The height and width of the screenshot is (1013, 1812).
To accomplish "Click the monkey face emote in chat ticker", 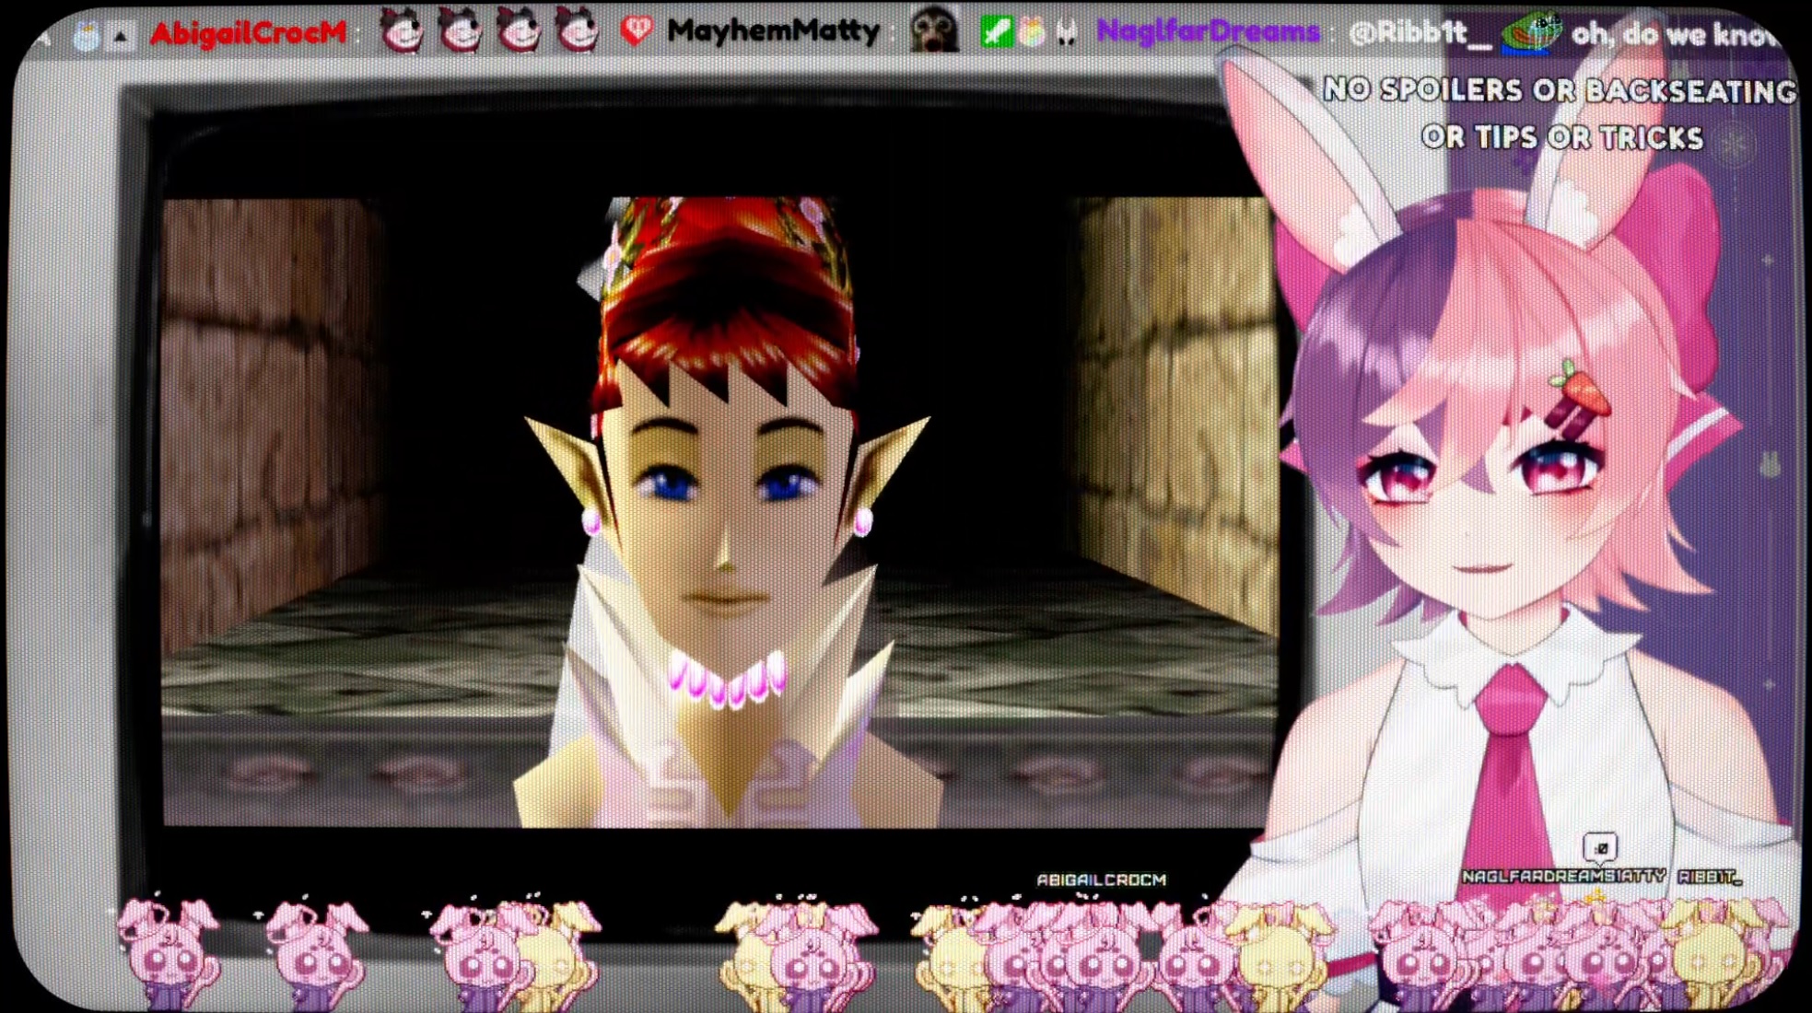I will (934, 30).
